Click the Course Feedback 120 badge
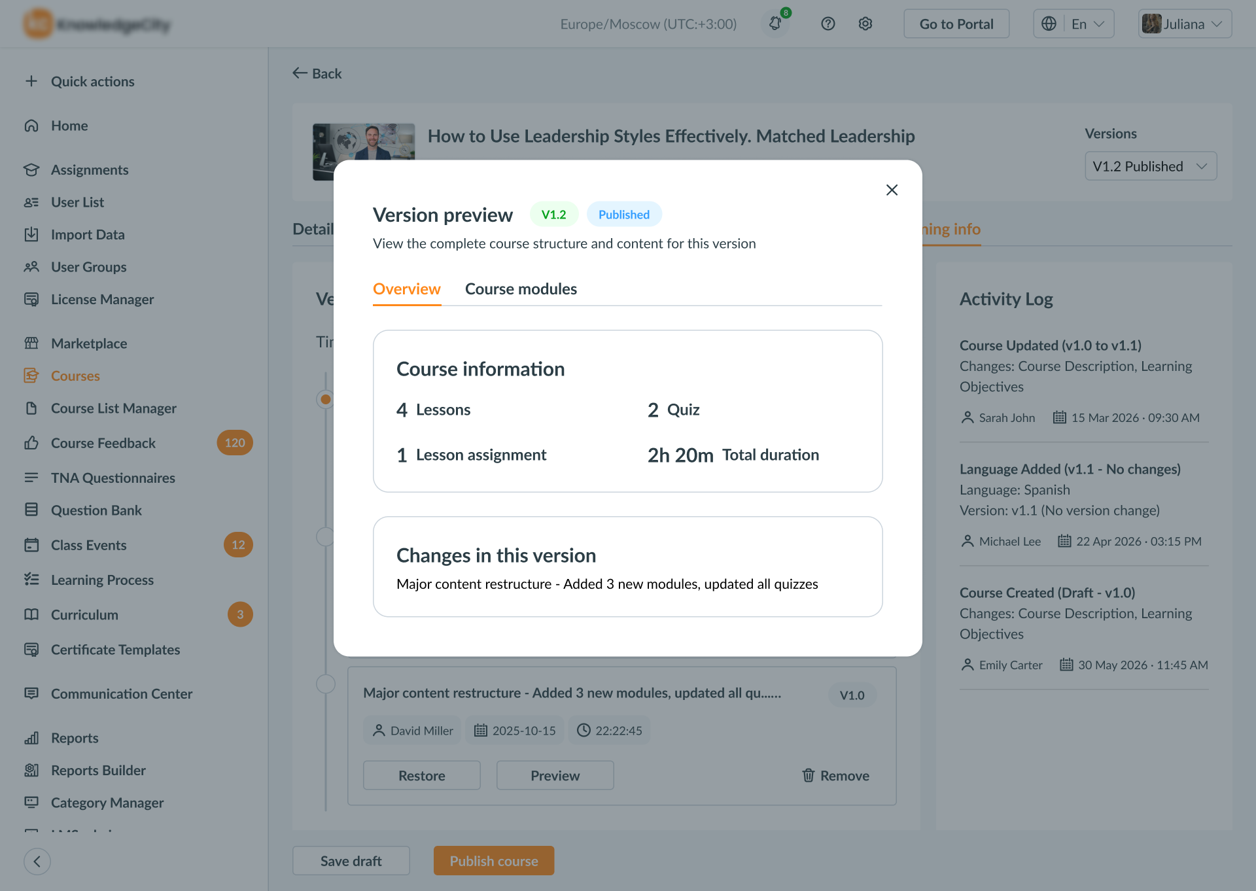The width and height of the screenshot is (1256, 891). click(235, 443)
